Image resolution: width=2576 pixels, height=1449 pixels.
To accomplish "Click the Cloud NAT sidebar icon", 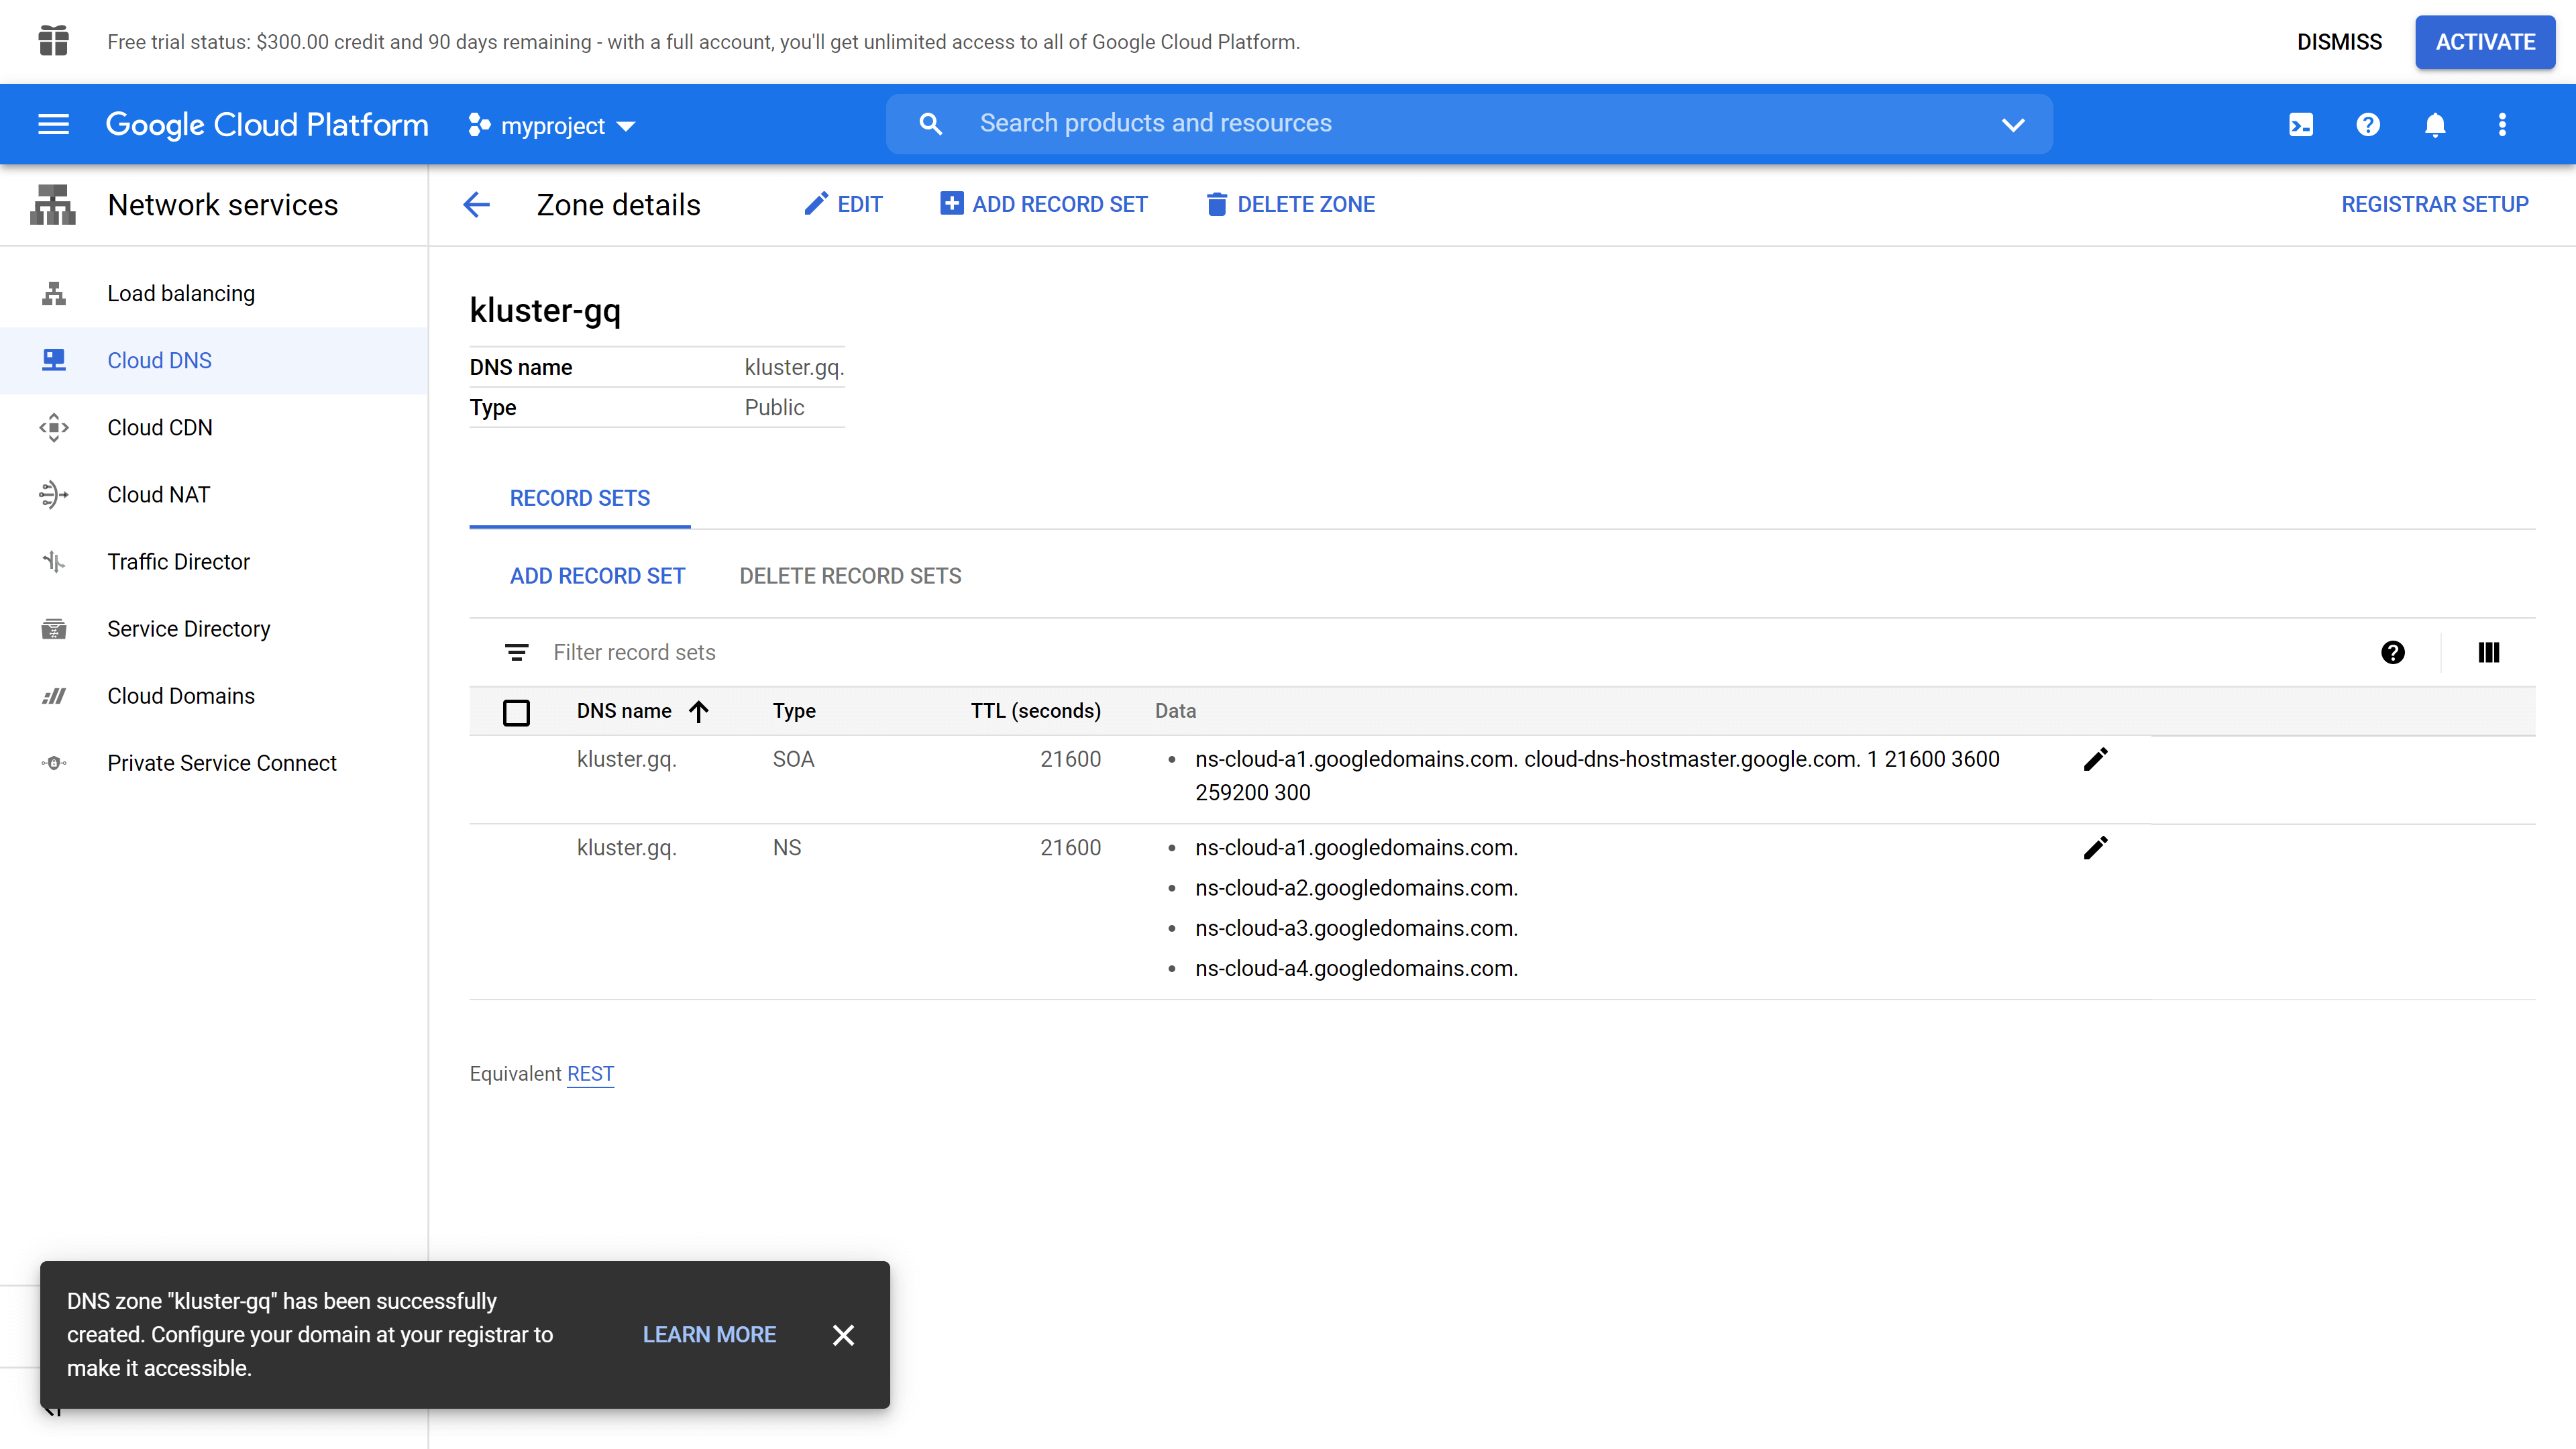I will (x=54, y=494).
